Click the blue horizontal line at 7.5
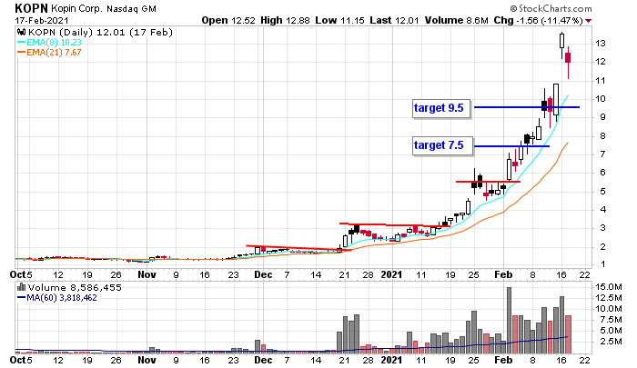Viewport: 637px width, 368px height. (511, 146)
